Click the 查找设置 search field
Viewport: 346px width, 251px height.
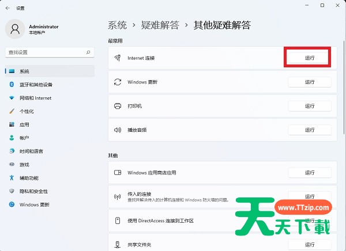coord(45,52)
